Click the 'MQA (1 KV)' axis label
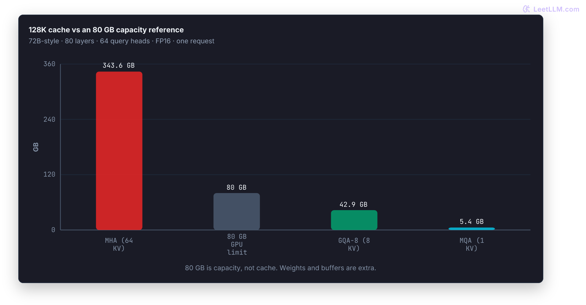The height and width of the screenshot is (305, 586). coord(472,244)
